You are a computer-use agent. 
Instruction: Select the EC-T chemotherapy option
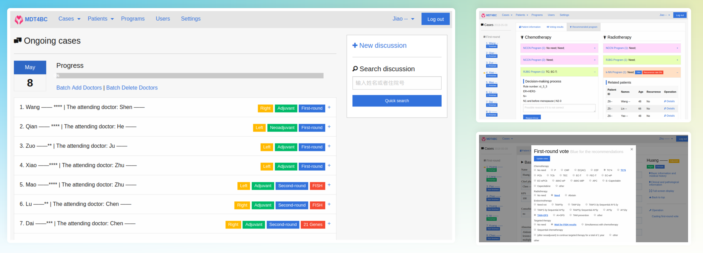coord(574,175)
